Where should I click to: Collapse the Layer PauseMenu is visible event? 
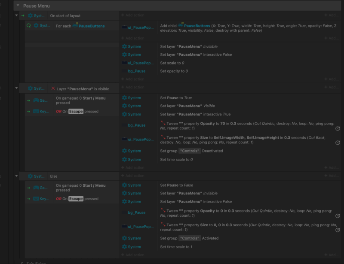pos(16,88)
